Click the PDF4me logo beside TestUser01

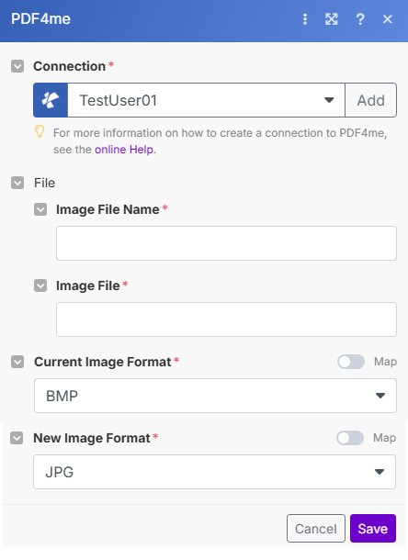click(x=51, y=100)
